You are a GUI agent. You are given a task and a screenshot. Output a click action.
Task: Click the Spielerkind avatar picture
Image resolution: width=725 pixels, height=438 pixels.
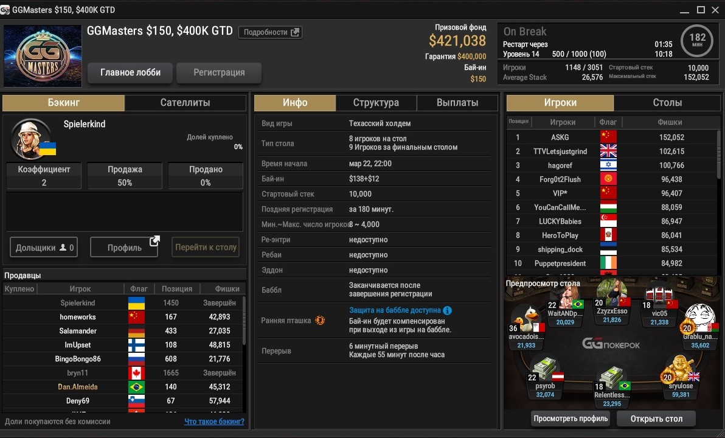pyautogui.click(x=30, y=138)
